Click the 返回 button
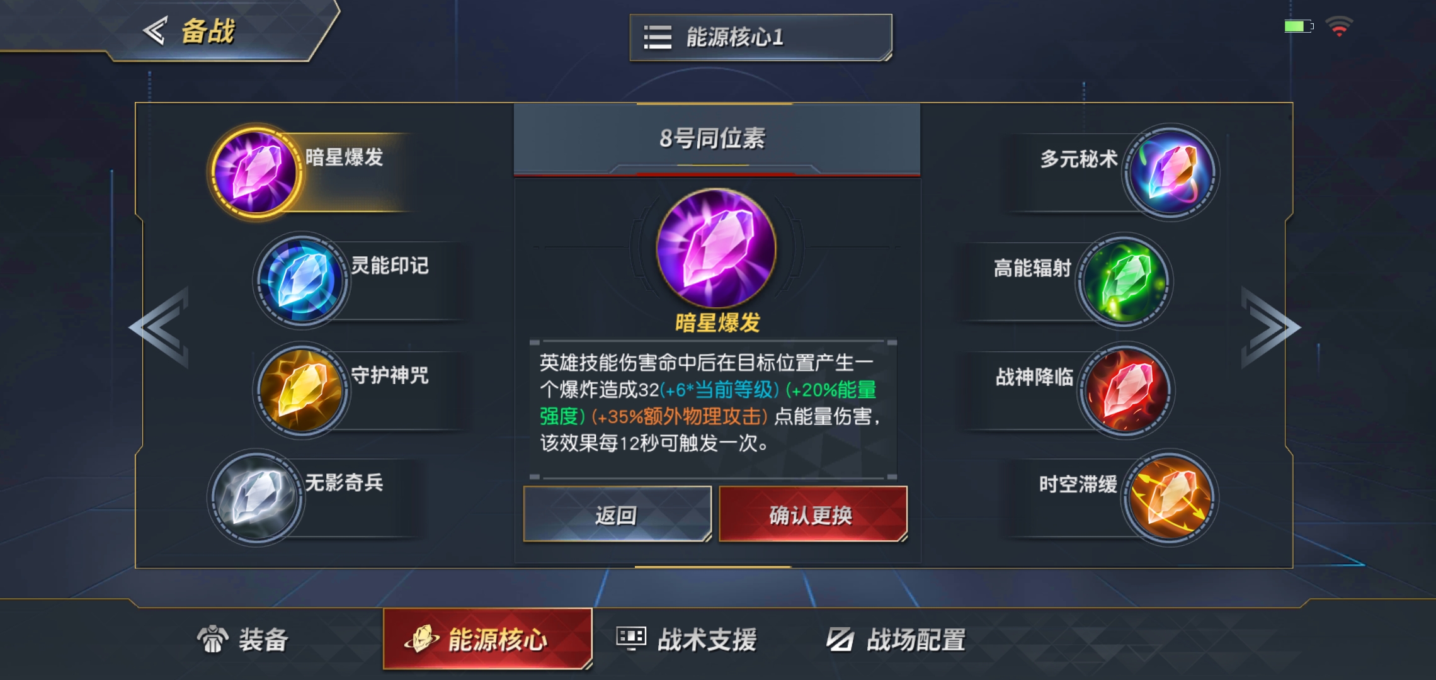 point(617,514)
